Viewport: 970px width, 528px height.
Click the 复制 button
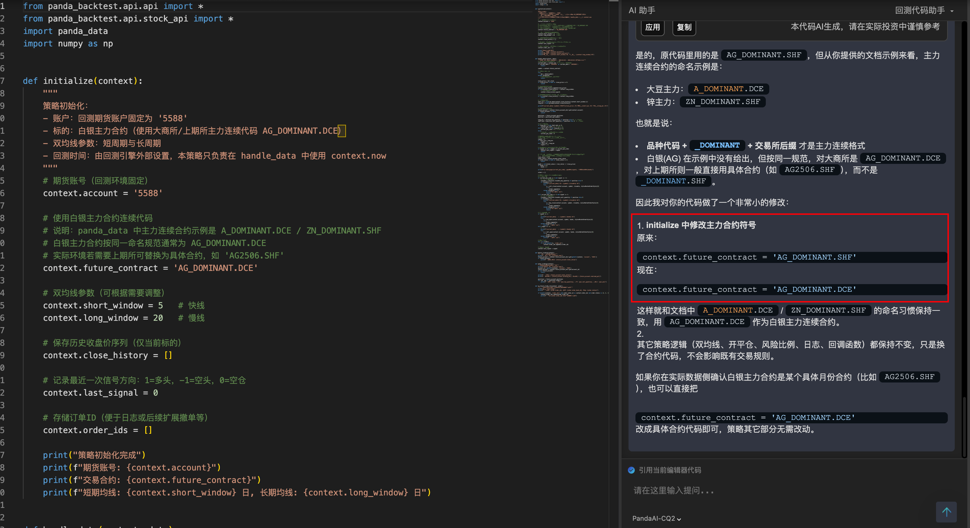click(x=684, y=27)
